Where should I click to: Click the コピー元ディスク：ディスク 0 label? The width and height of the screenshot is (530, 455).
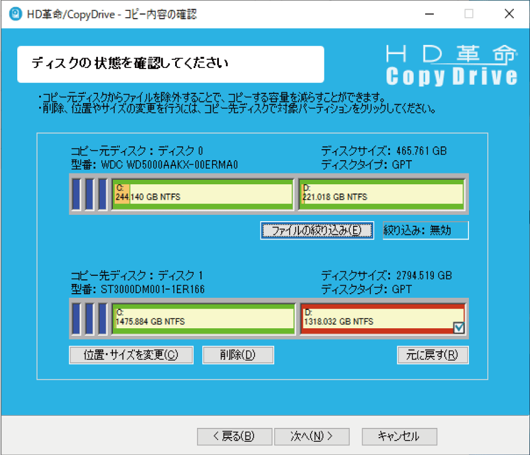click(x=137, y=151)
